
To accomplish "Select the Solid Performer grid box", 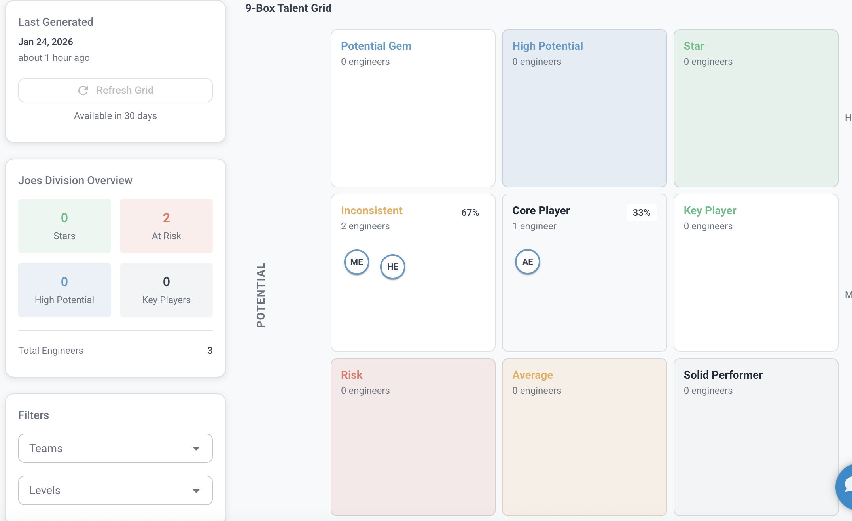I will click(755, 437).
